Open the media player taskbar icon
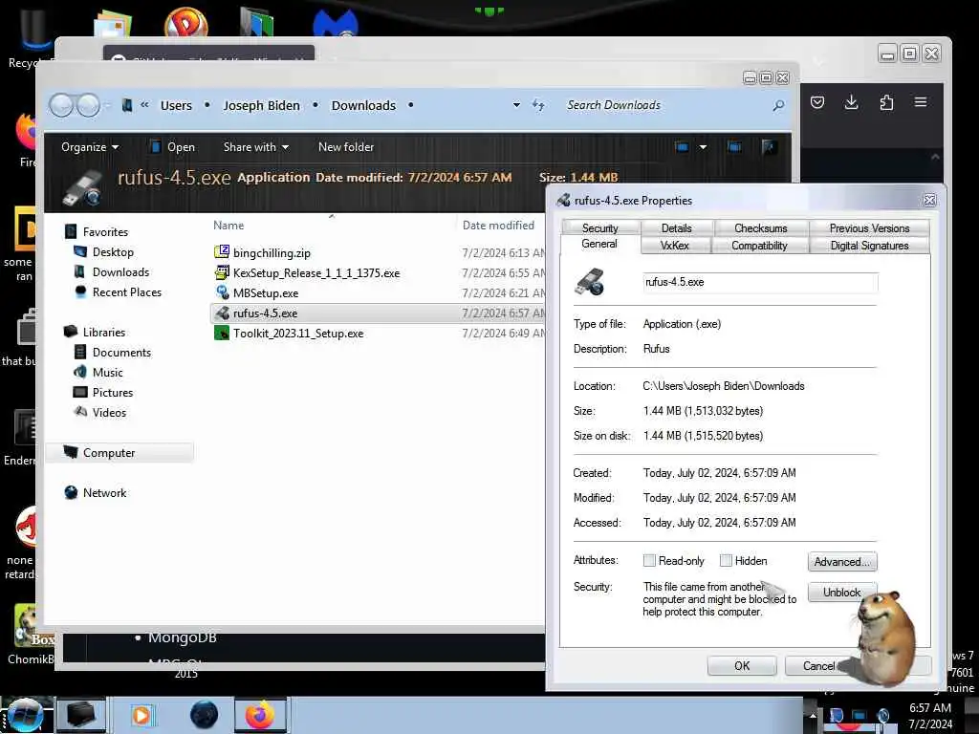Image resolution: width=979 pixels, height=734 pixels. (141, 715)
